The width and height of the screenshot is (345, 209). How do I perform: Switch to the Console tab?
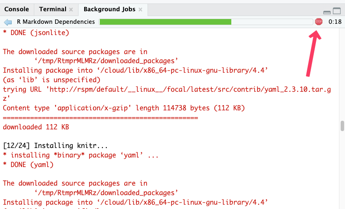coord(16,9)
